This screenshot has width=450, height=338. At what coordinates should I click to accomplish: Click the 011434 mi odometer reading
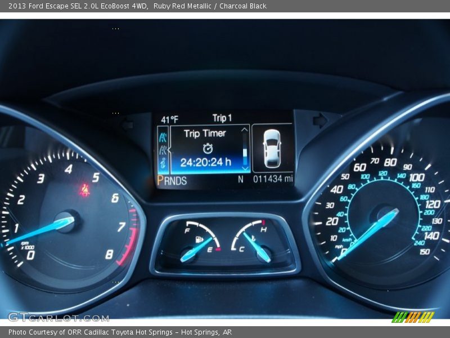(273, 179)
